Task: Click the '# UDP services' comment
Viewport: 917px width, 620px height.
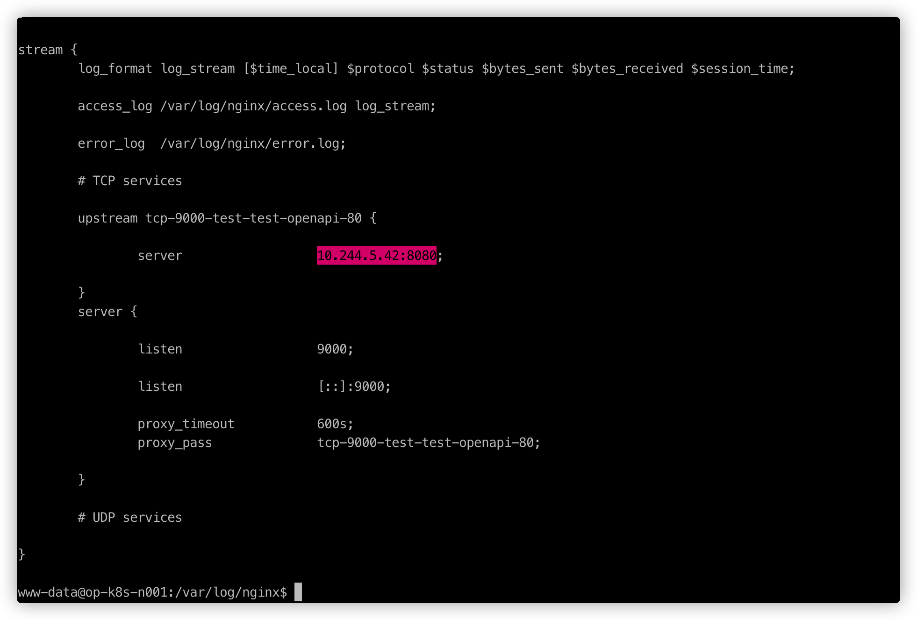Action: (130, 518)
